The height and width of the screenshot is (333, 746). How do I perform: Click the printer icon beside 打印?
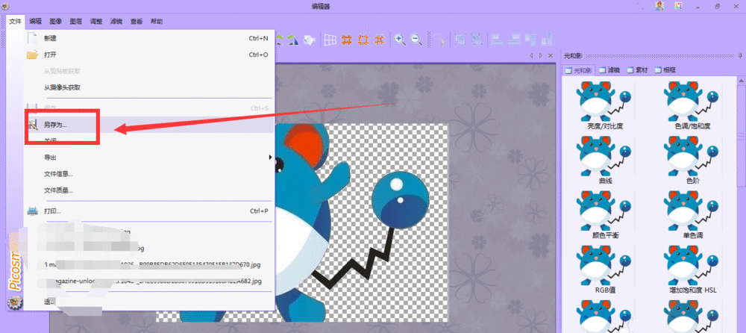click(x=32, y=211)
